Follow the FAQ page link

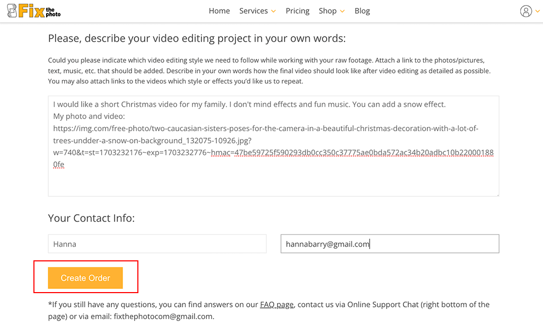276,305
